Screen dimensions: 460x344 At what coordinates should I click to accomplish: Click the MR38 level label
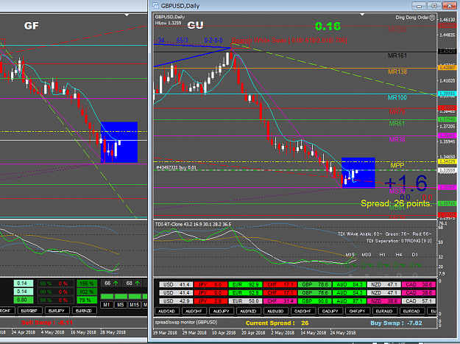click(397, 140)
